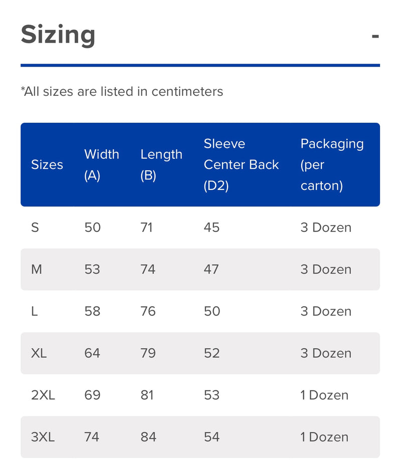This screenshot has height=475, width=401.
Task: Click the M size row label
Action: click(37, 269)
